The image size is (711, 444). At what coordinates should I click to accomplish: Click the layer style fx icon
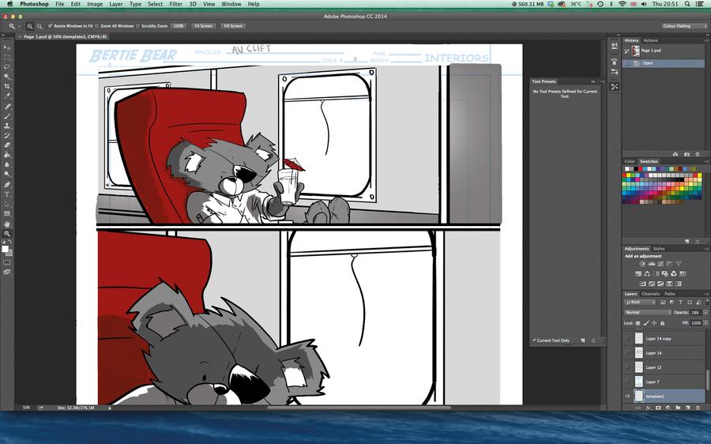pos(648,408)
